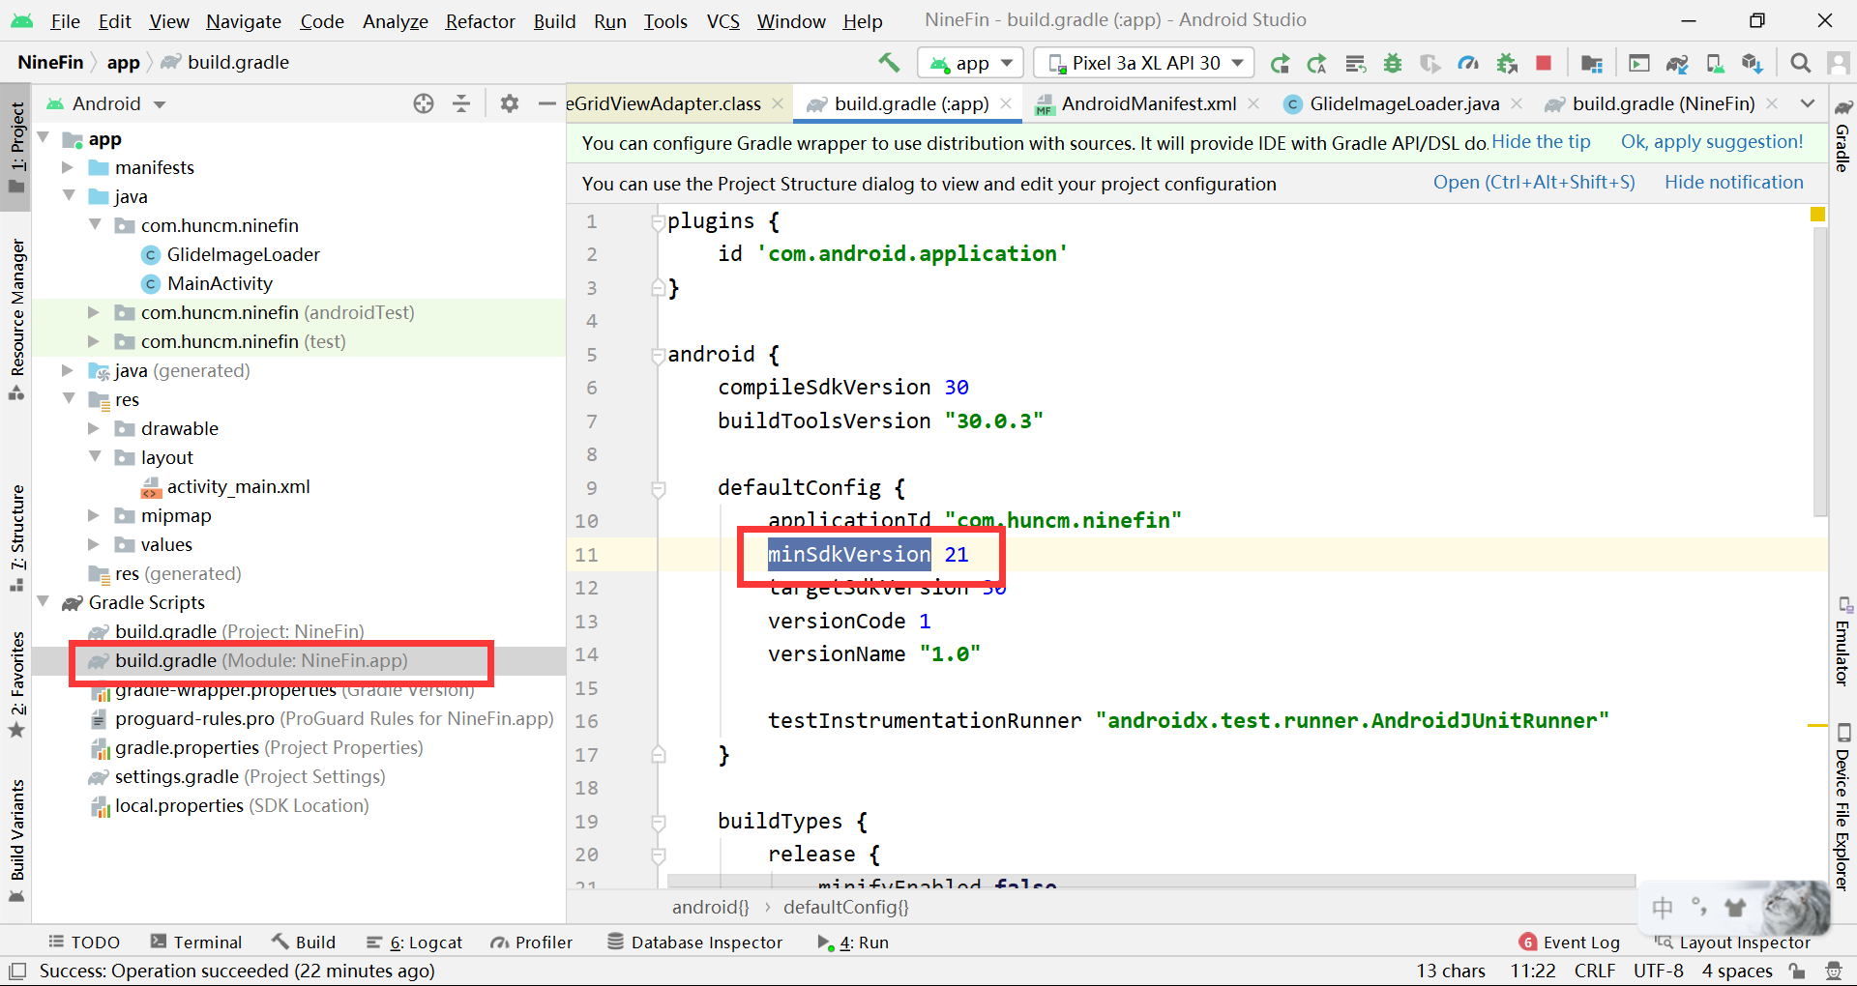1857x986 pixels.
Task: Click the Run Anything icon
Action: [1639, 64]
